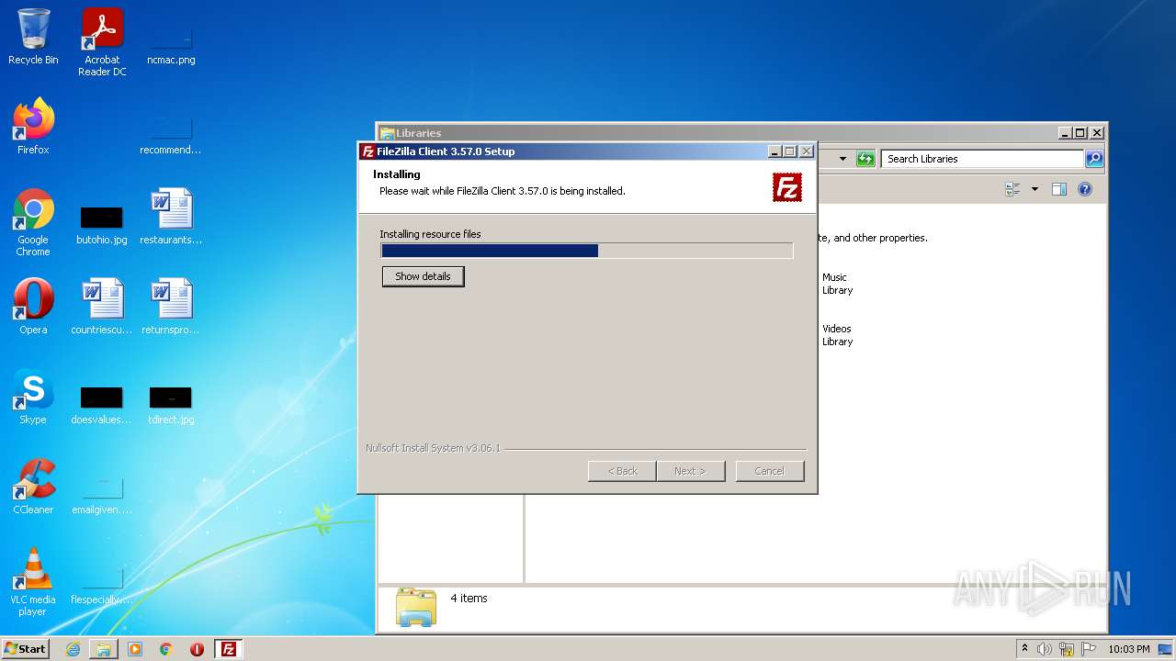Select Acrobat Reader DC desktop shortcut
1176x661 pixels.
[x=102, y=42]
